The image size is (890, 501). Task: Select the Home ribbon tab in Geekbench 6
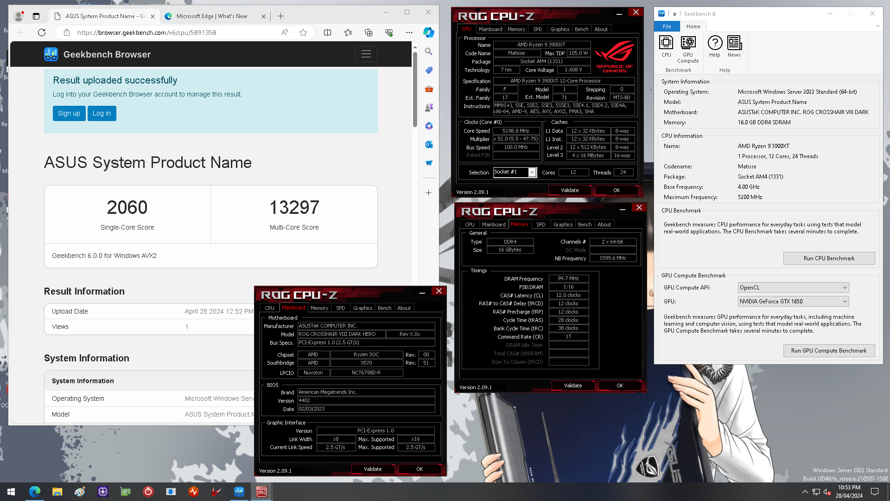pos(693,26)
